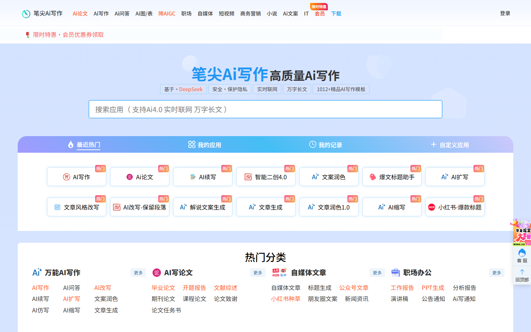Screen dimensions: 531x332
Task: Click the 登录 login button
Action: (x=505, y=13)
